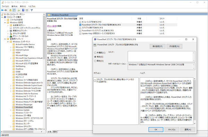Select the Windows Messenger folder
Image resolution: width=208 pixels, height=137 pixels.
pos(23,104)
